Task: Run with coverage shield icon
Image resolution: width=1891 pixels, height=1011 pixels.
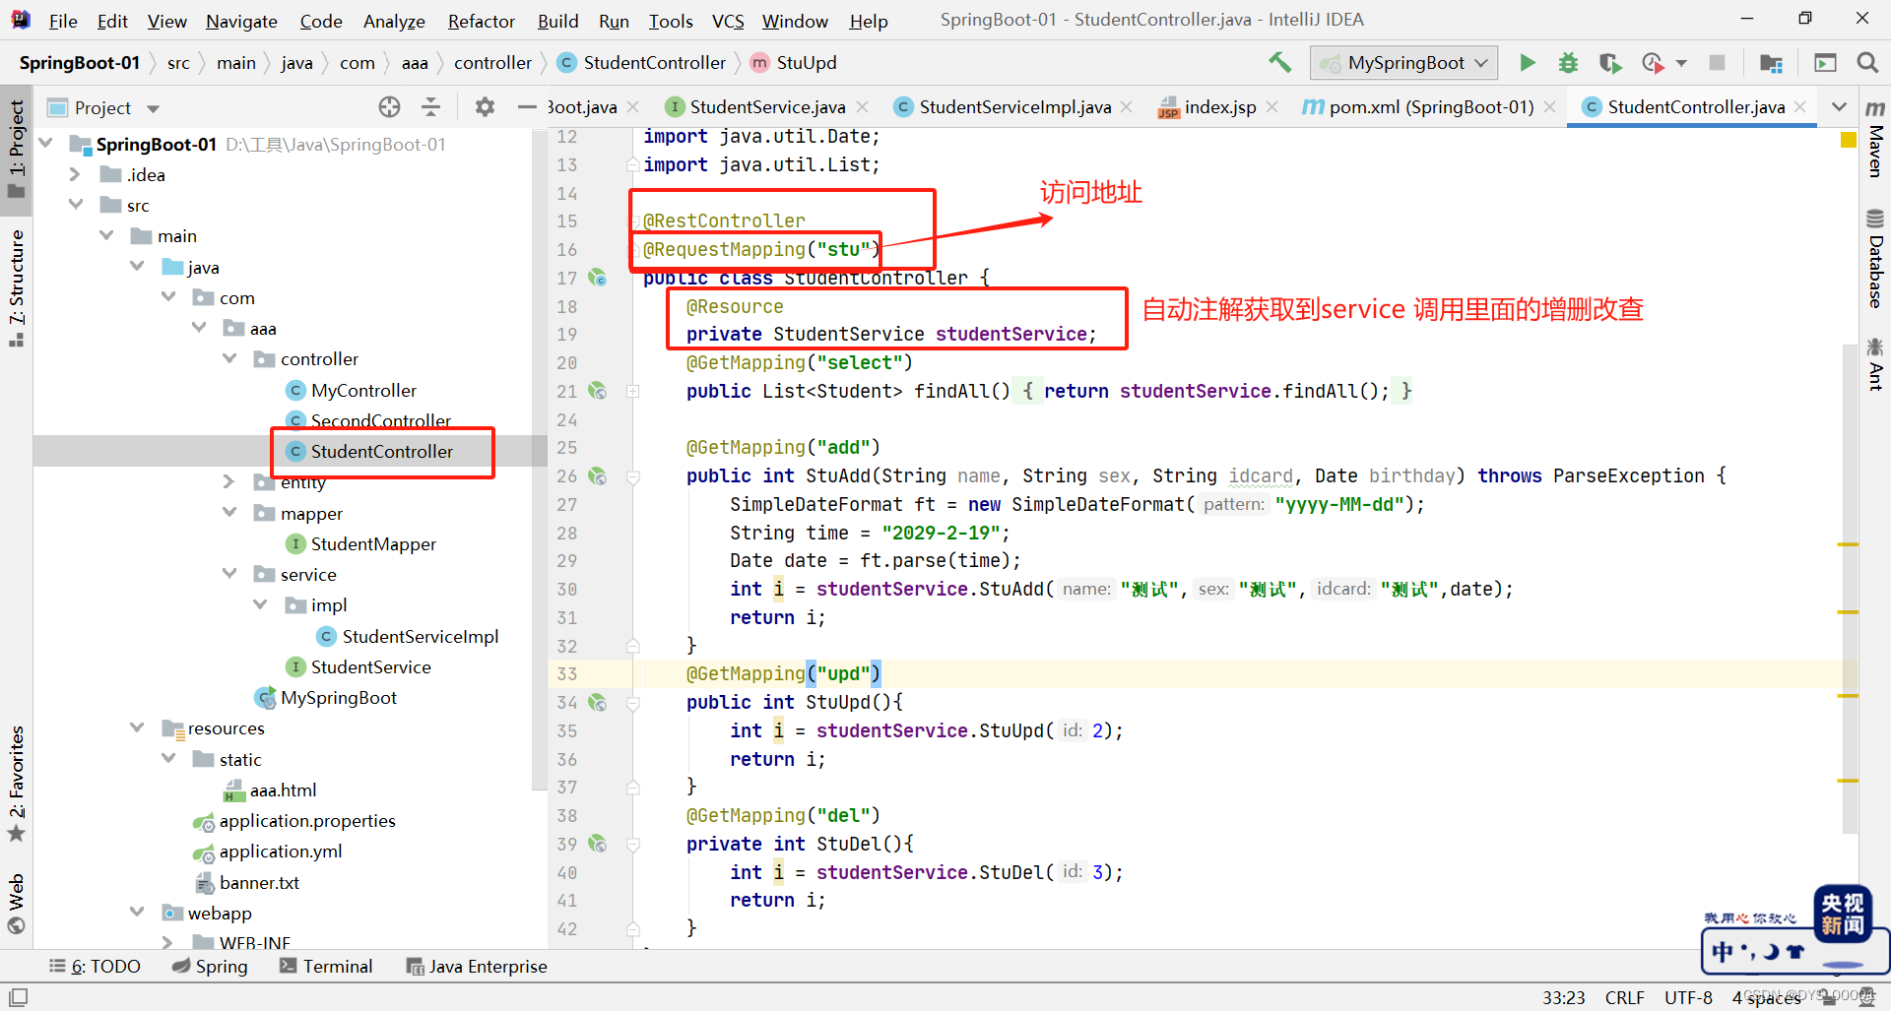Action: pyautogui.click(x=1609, y=63)
